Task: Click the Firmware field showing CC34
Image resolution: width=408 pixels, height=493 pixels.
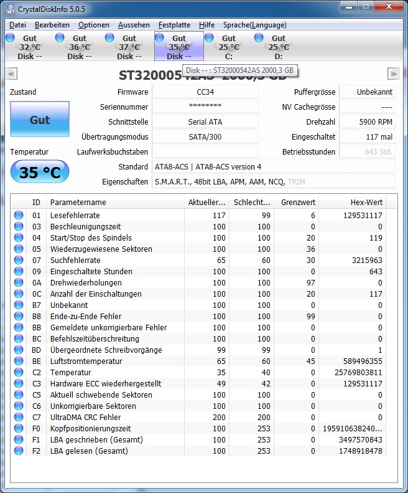Action: click(205, 92)
